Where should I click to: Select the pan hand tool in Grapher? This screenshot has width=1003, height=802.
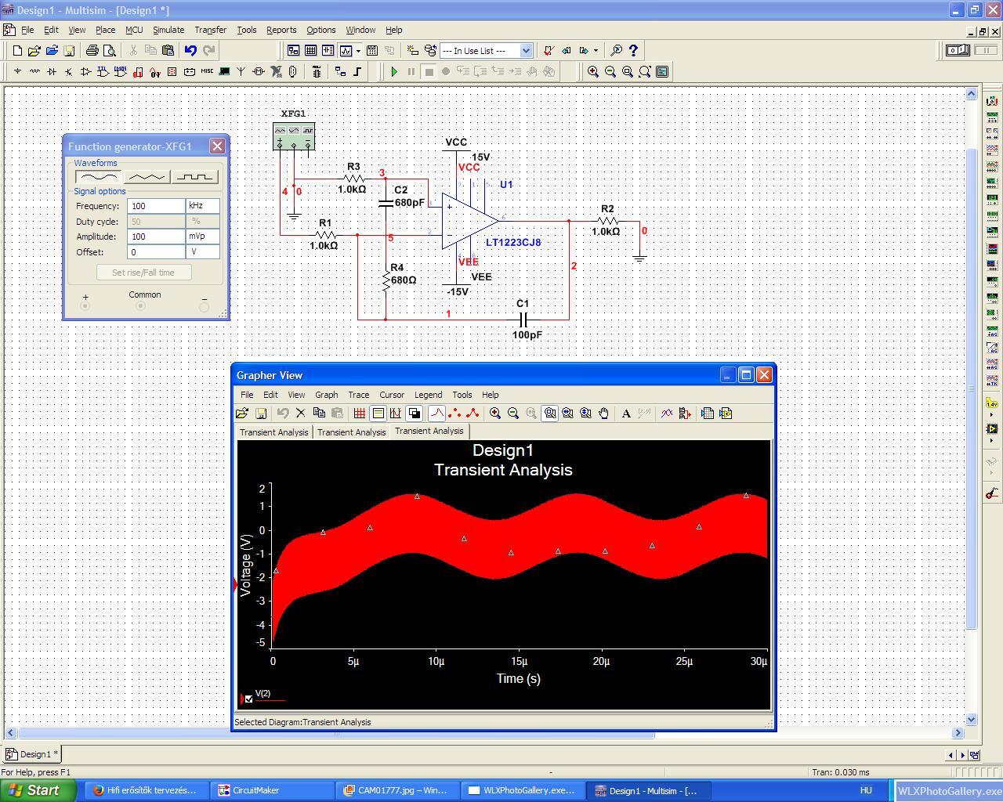click(x=604, y=414)
